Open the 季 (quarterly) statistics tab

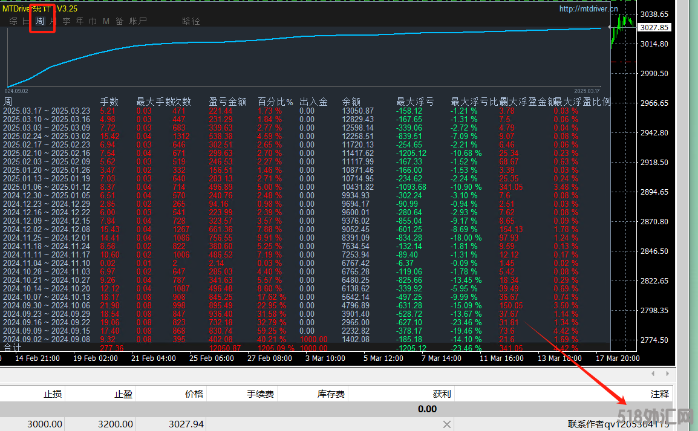[67, 21]
